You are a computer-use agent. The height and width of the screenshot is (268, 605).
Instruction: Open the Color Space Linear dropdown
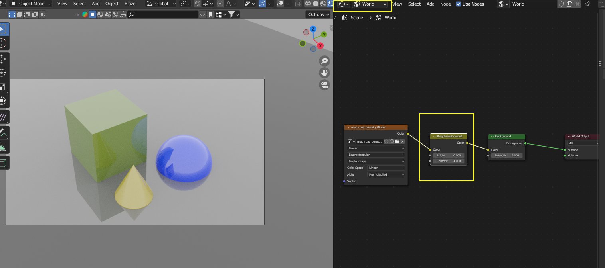point(386,168)
